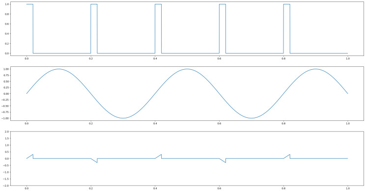Click the 1.0 x-axis tick under pulse plot
The width and height of the screenshot is (365, 191).
(x=348, y=58)
